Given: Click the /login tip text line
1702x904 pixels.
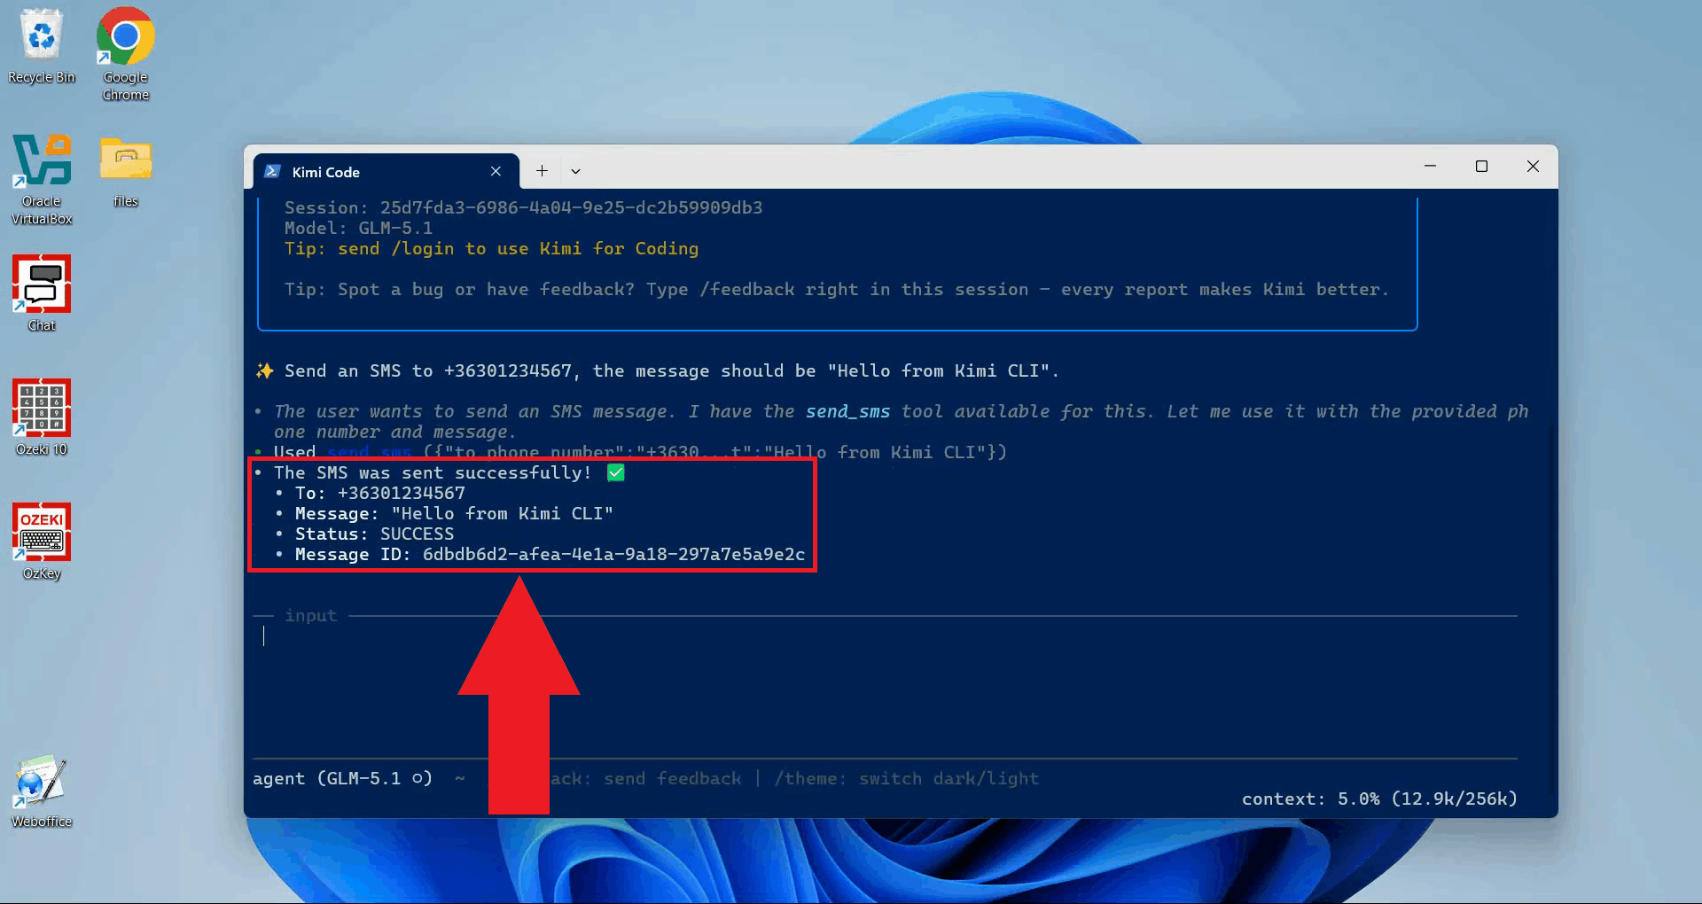Looking at the screenshot, I should point(491,248).
